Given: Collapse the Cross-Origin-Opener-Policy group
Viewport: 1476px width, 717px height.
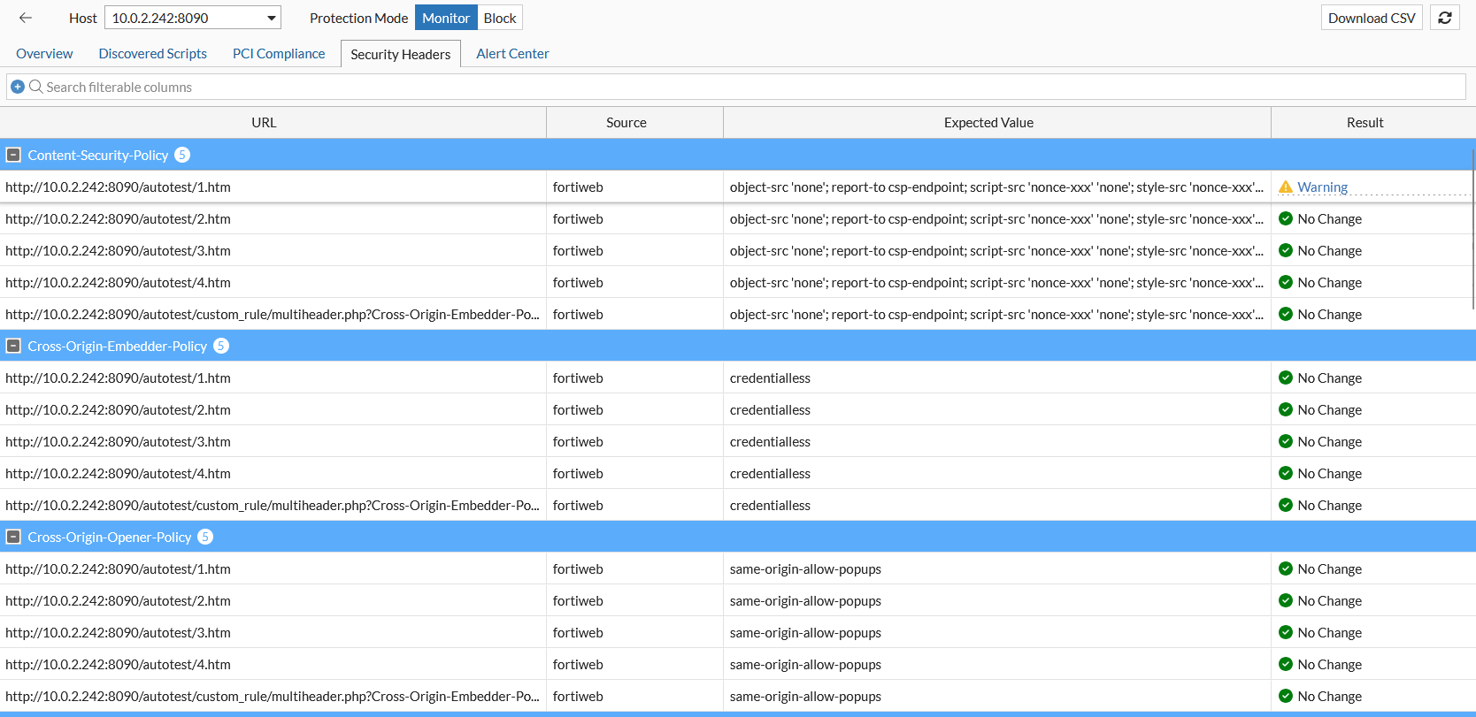Looking at the screenshot, I should (13, 537).
